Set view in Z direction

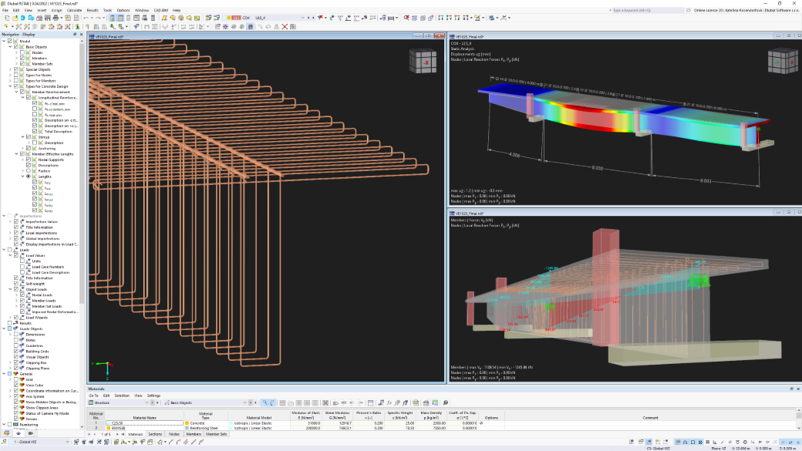(x=457, y=18)
